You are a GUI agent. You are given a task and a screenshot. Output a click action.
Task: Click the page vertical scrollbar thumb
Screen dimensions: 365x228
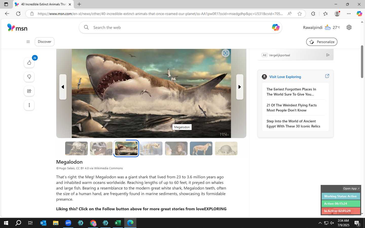(x=362, y=62)
